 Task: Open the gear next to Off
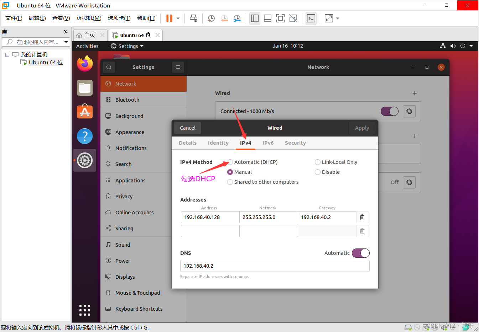[409, 182]
